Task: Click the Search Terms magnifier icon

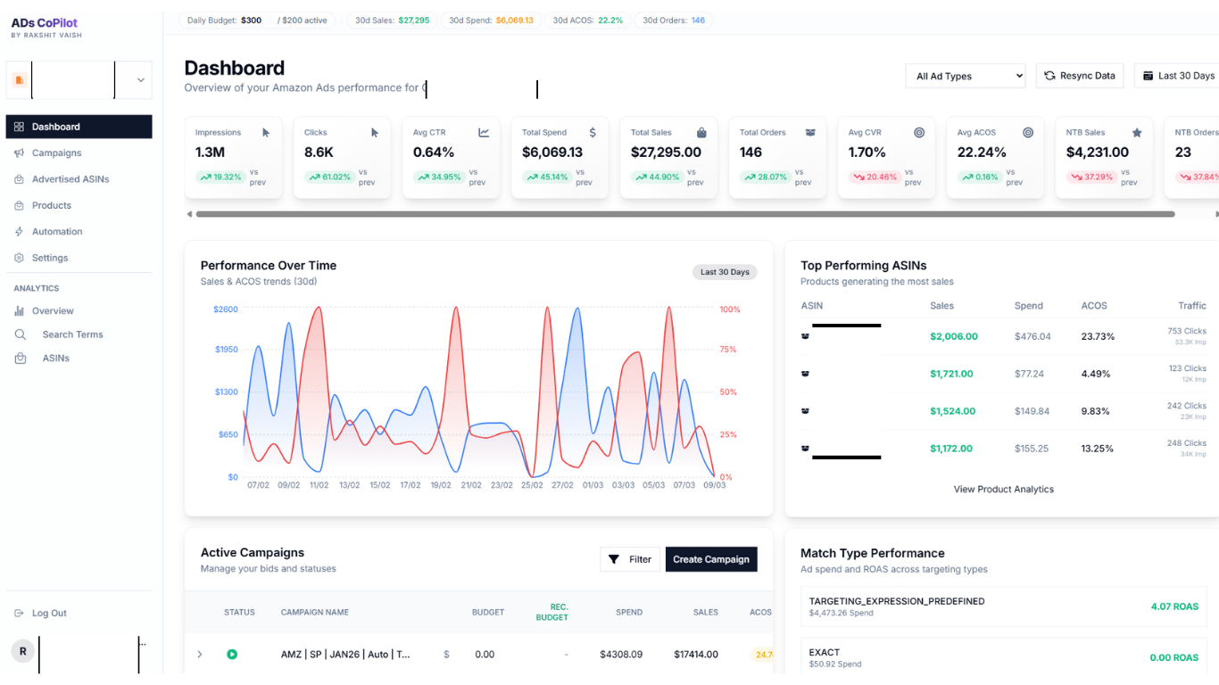Action: (21, 334)
